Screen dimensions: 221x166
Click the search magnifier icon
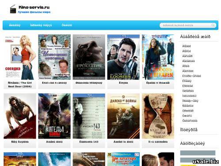tap(213, 25)
